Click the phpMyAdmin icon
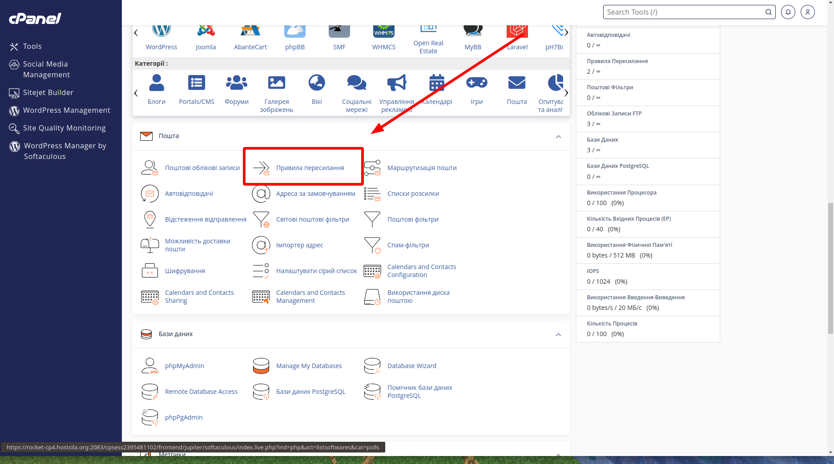Image resolution: width=834 pixels, height=464 pixels. pos(149,366)
